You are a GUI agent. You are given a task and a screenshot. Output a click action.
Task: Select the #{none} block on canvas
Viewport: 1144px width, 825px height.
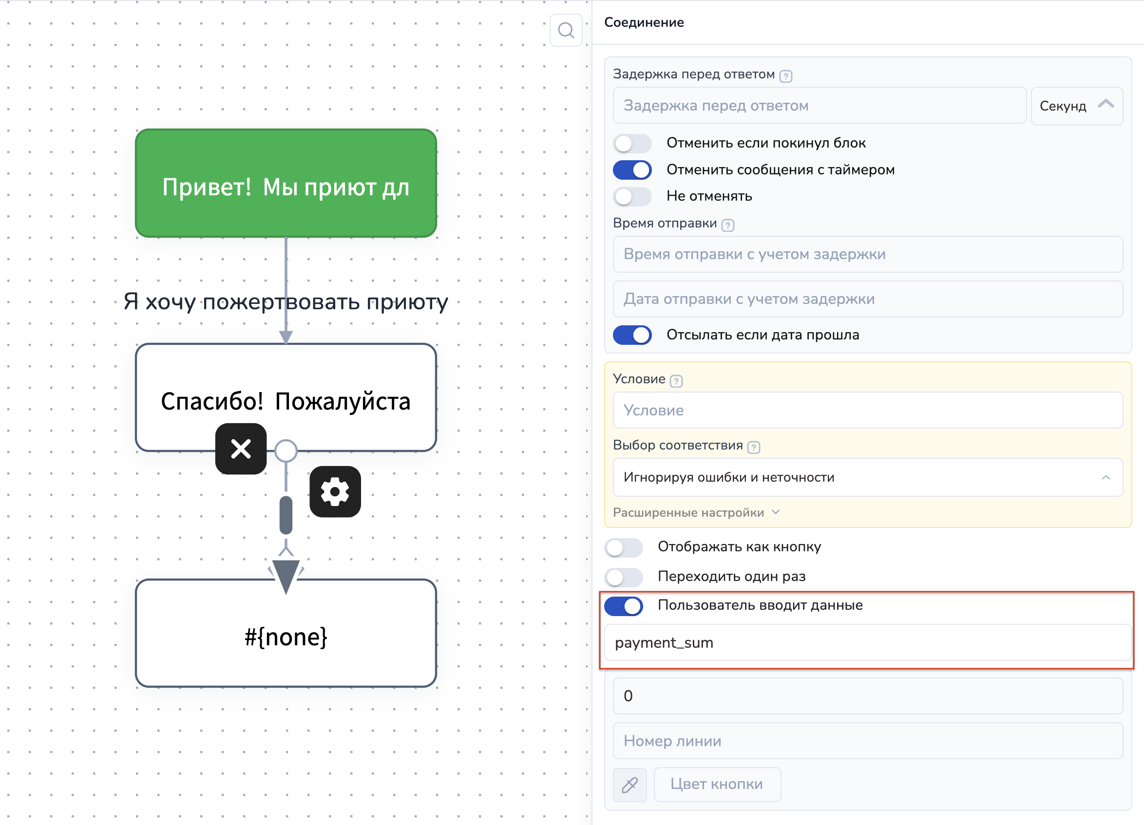[x=286, y=636]
